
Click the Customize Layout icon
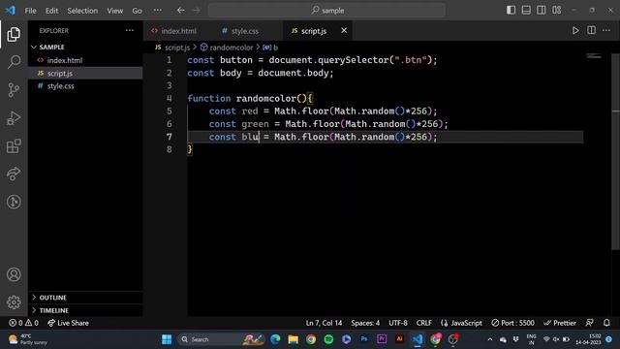tap(556, 11)
